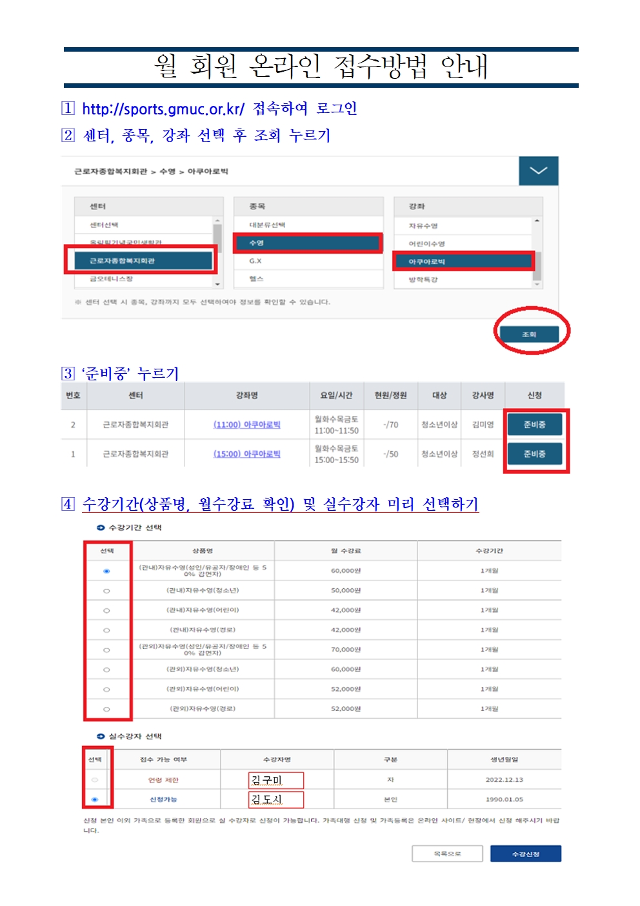The height and width of the screenshot is (906, 640).
Task: Click 준비중 for the 11:00 아쿠아로빅 class
Action: click(535, 424)
